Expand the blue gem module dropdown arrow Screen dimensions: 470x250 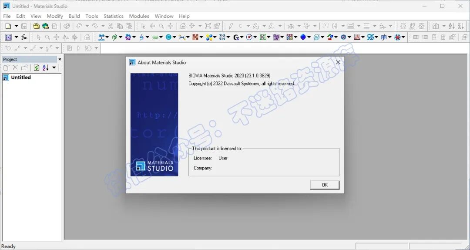pyautogui.click(x=309, y=37)
